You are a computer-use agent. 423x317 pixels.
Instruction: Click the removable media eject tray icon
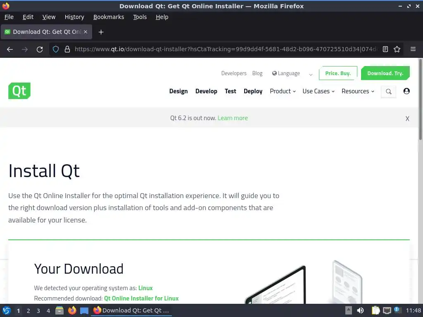pos(349,310)
